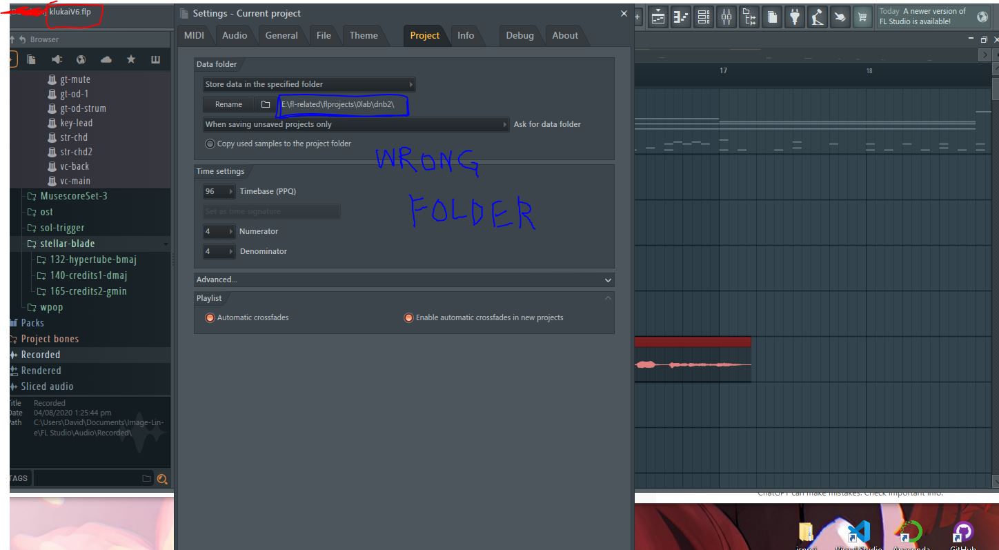The height and width of the screenshot is (550, 999).
Task: Click the Rename data folder button
Action: 228,104
